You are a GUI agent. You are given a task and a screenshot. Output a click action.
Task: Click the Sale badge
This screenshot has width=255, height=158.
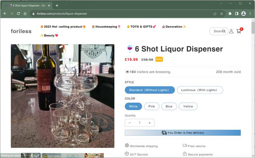coord(159,59)
